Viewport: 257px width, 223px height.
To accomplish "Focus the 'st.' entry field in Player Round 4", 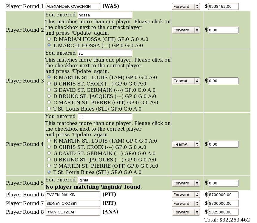I will point(105,117).
